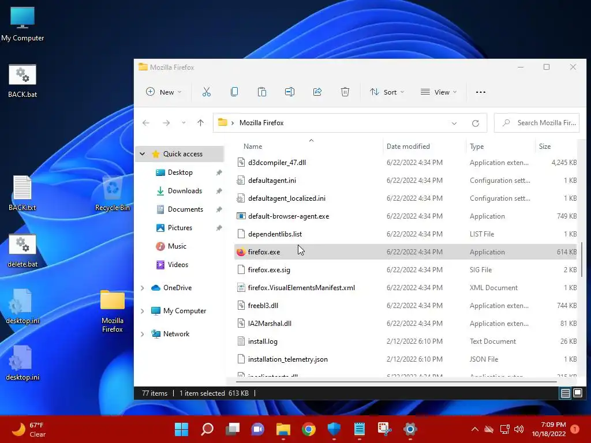The height and width of the screenshot is (443, 591).
Task: Select the Recycle Bin desktop icon
Action: click(x=113, y=194)
